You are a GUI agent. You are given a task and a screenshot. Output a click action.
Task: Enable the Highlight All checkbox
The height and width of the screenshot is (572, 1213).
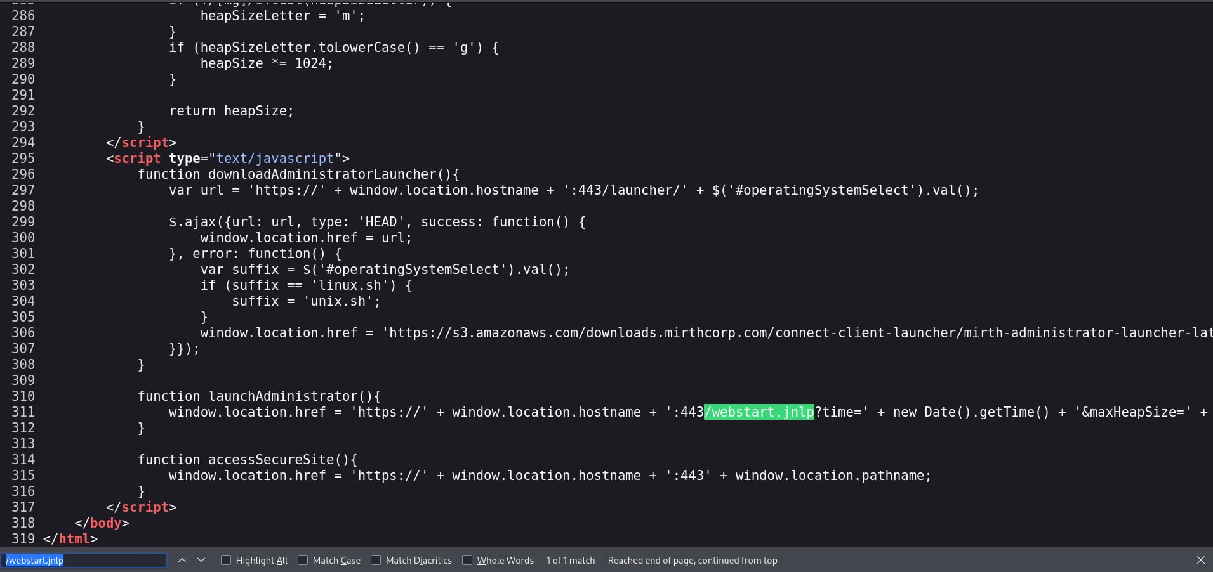[226, 560]
